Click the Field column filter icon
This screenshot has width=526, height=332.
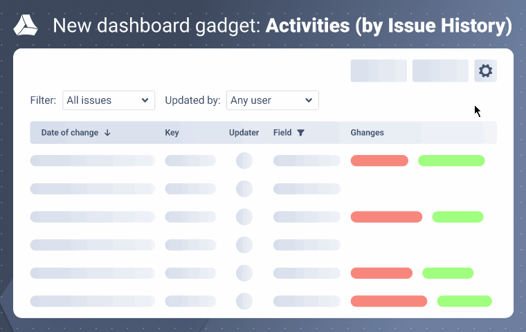click(300, 133)
